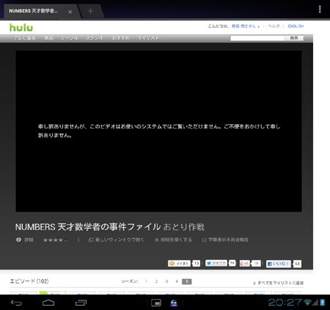Click the エピソード (102) heading

(x=29, y=281)
